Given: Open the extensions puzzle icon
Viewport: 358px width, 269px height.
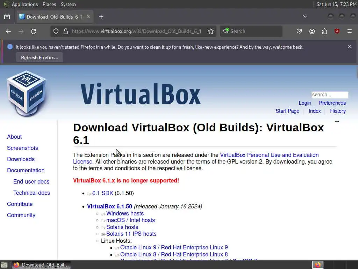Looking at the screenshot, I should [324, 31].
